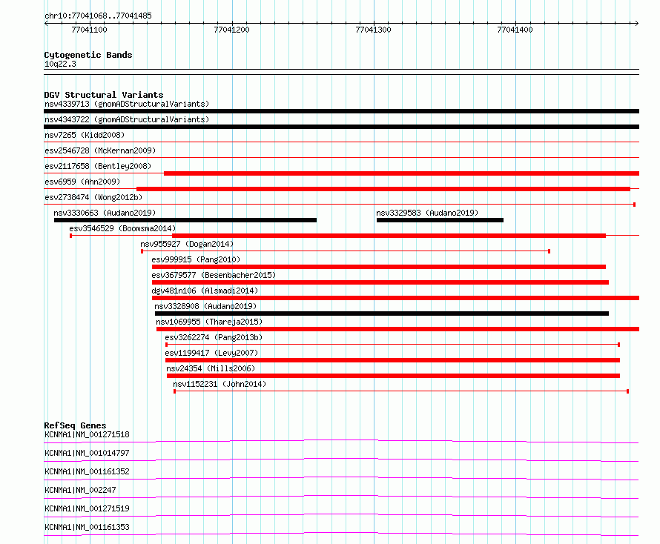This screenshot has height=544, width=660.
Task: Click the thin red line of nsv1152231
Action: tap(401, 392)
